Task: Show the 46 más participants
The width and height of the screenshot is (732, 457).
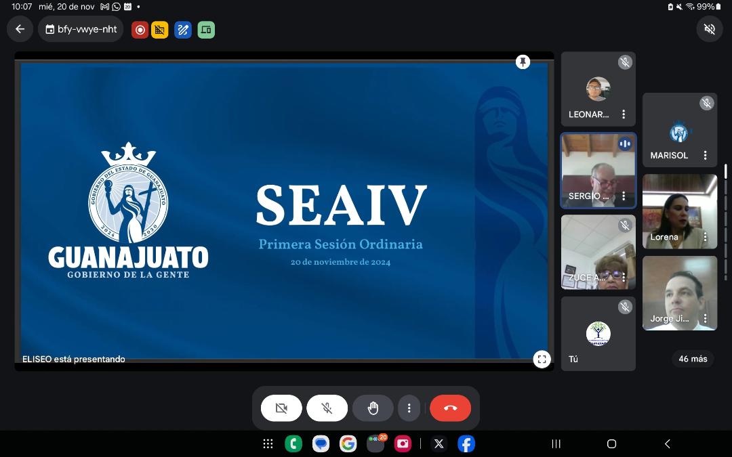Action: (x=693, y=359)
